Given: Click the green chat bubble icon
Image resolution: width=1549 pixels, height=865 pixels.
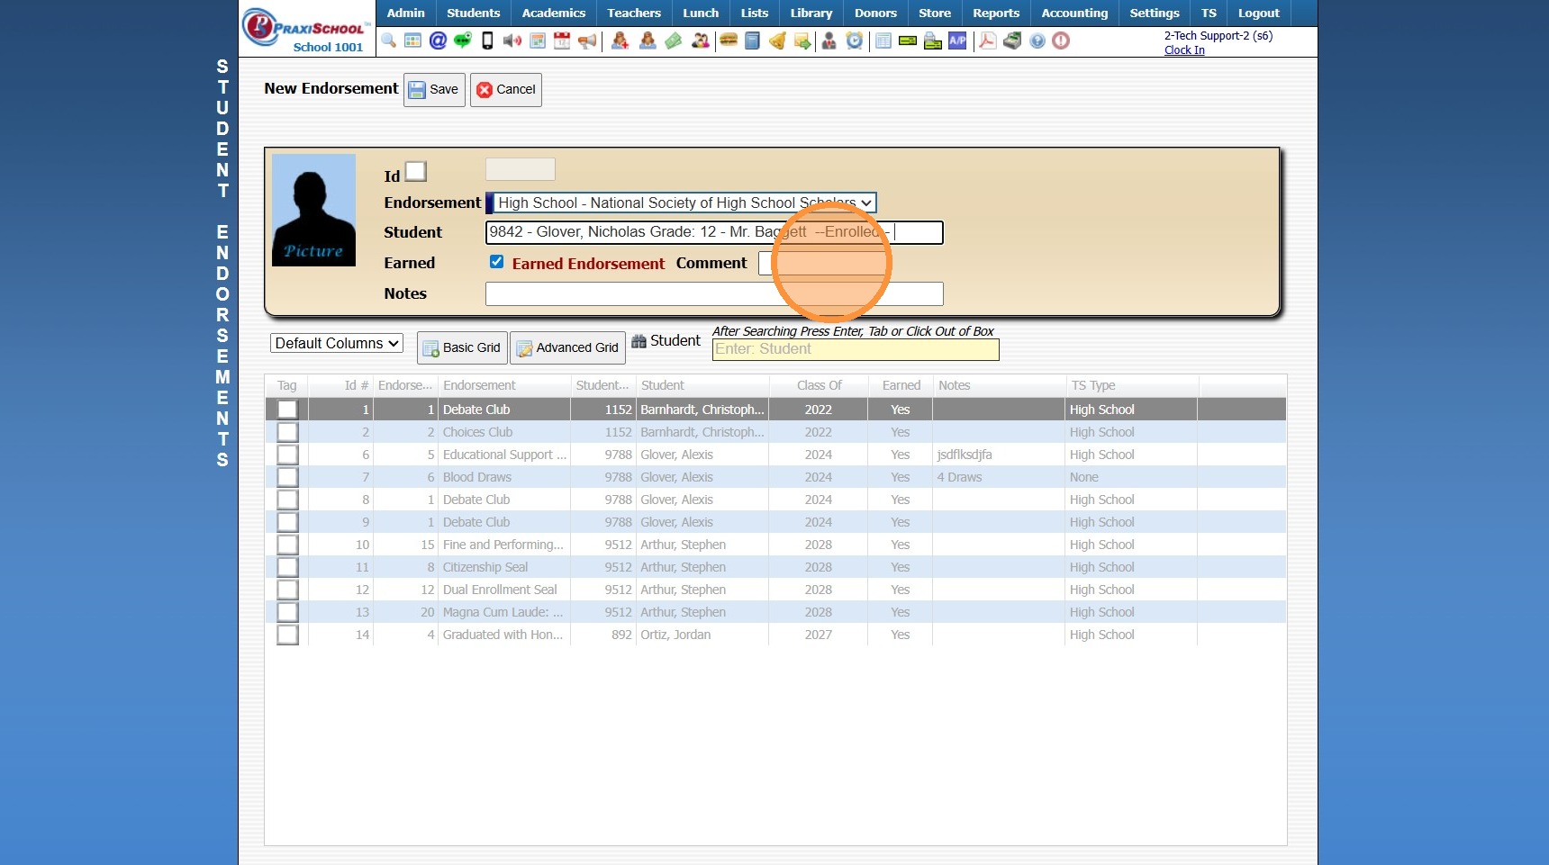Looking at the screenshot, I should pos(463,41).
